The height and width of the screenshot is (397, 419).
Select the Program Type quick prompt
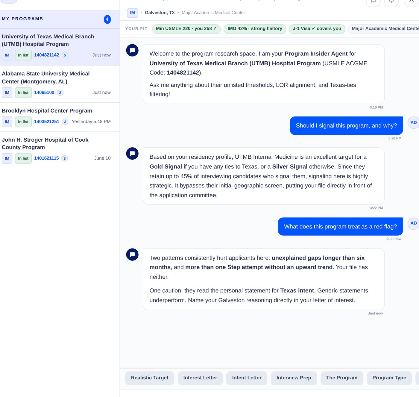(389, 378)
